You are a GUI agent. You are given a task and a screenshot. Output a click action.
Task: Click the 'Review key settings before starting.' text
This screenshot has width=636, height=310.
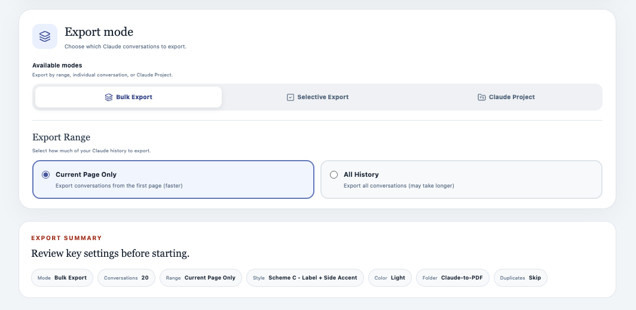pyautogui.click(x=111, y=254)
